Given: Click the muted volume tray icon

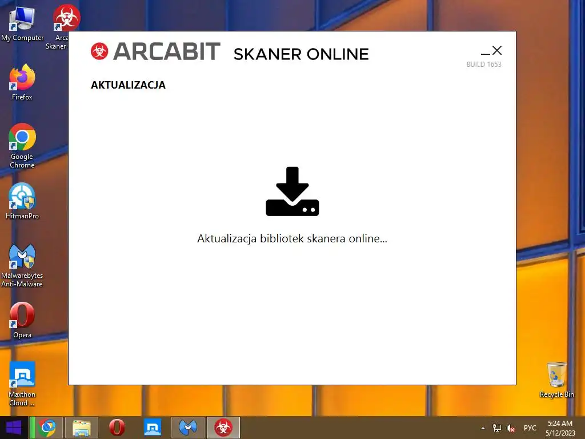Looking at the screenshot, I should [511, 428].
